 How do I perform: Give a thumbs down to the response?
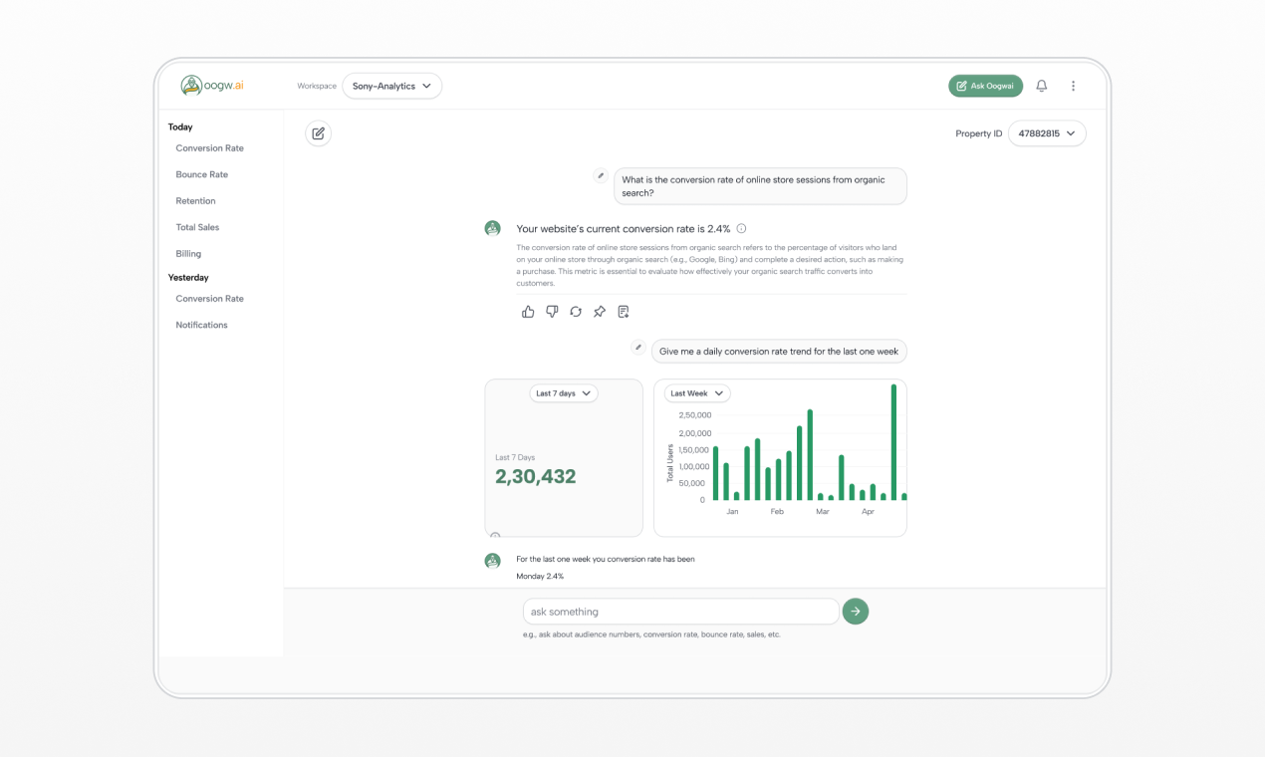pyautogui.click(x=552, y=311)
